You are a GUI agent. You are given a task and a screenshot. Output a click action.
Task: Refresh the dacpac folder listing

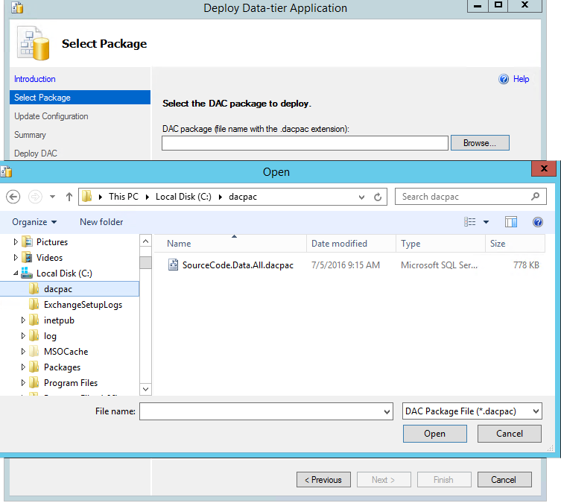[378, 197]
